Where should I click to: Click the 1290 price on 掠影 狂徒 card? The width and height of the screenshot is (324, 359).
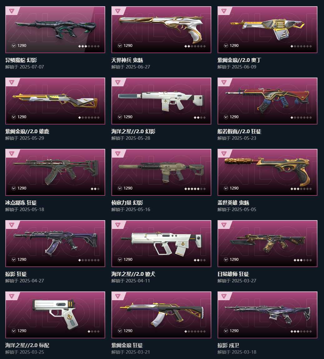pyautogui.click(x=22, y=260)
